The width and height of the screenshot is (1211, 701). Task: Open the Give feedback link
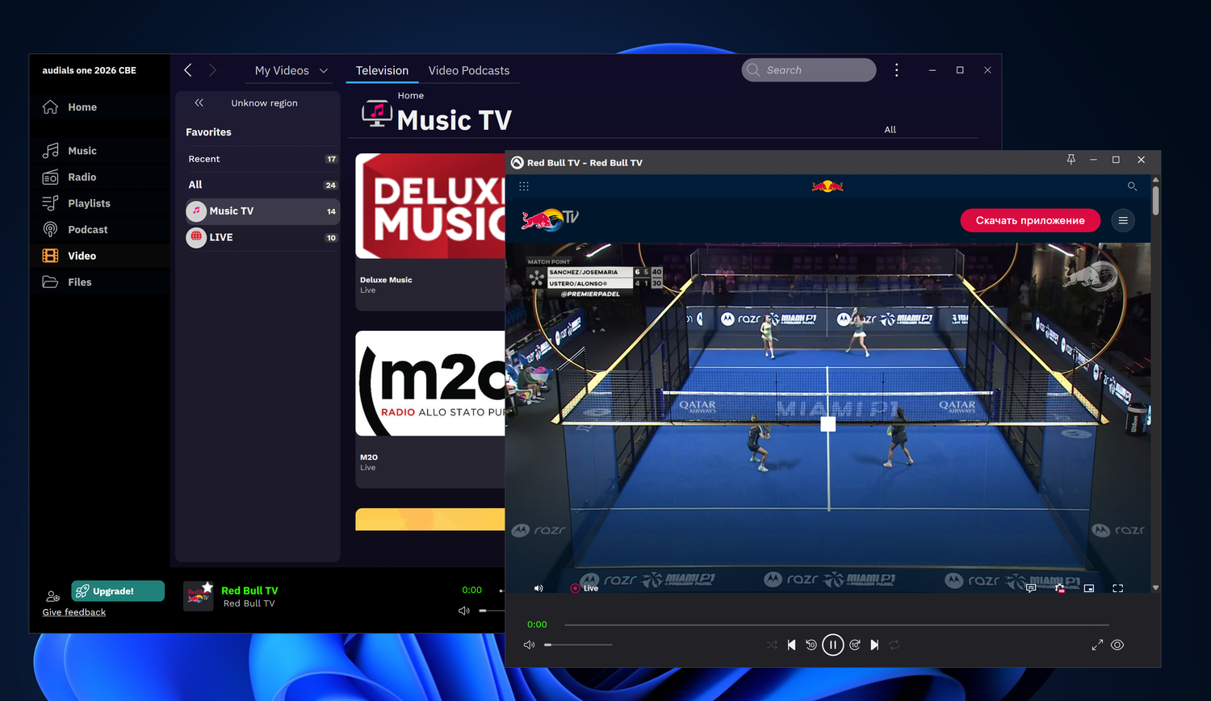tap(74, 612)
